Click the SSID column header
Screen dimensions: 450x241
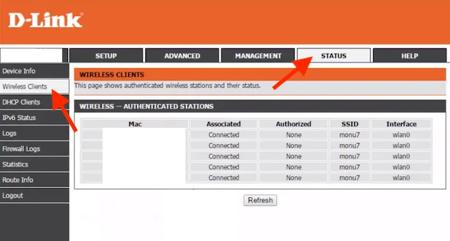tap(350, 124)
